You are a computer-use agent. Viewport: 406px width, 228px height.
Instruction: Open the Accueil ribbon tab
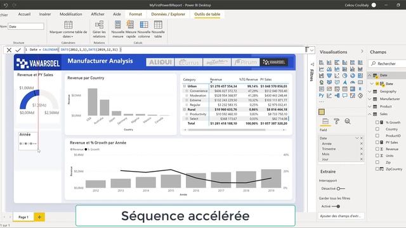[x=24, y=14]
